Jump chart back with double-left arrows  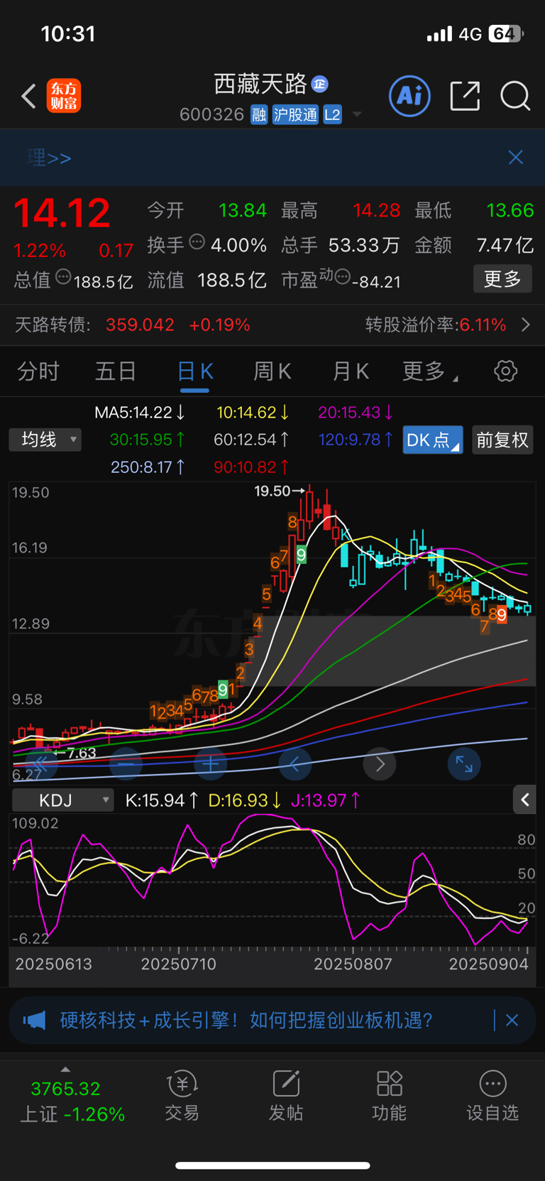click(x=41, y=764)
